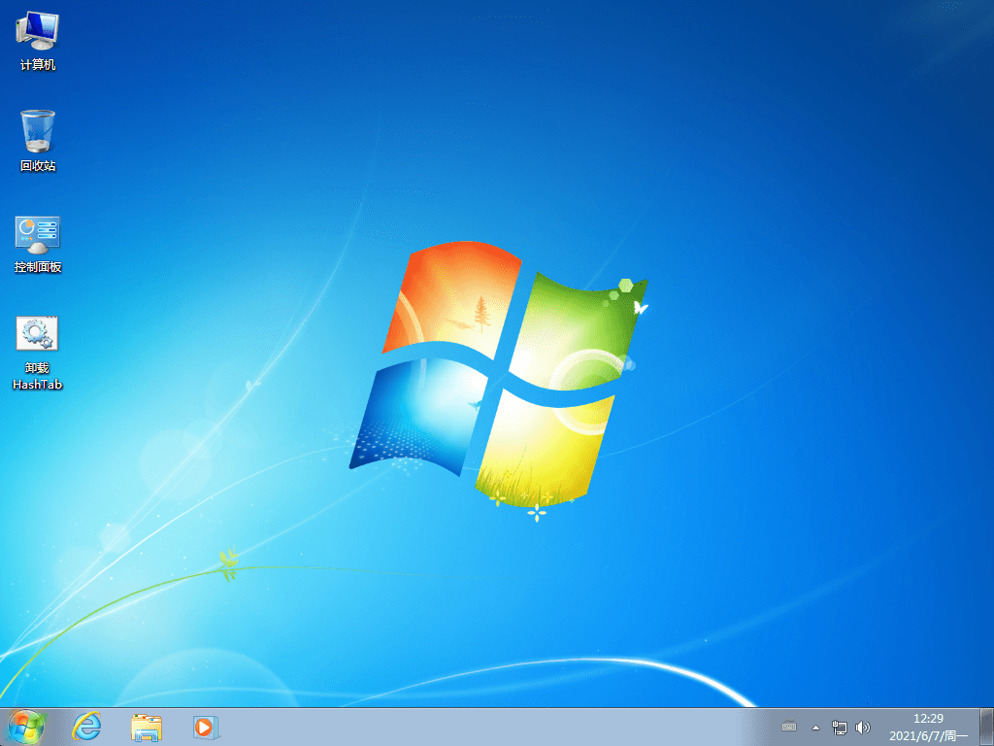Check network status via the tray icon

[x=839, y=728]
